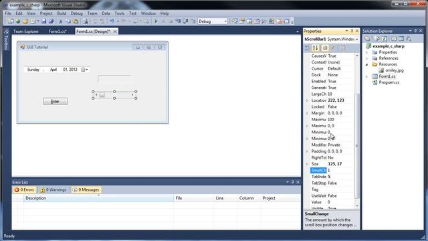
Task: Sort Error List by Project column
Action: (280, 198)
